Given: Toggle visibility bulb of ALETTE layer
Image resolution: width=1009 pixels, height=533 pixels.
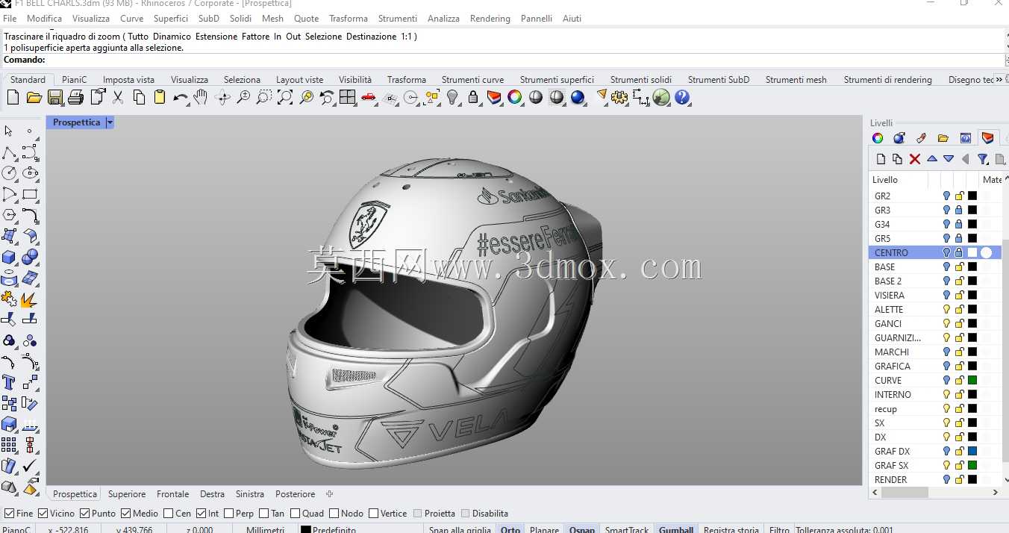Looking at the screenshot, I should tap(946, 309).
